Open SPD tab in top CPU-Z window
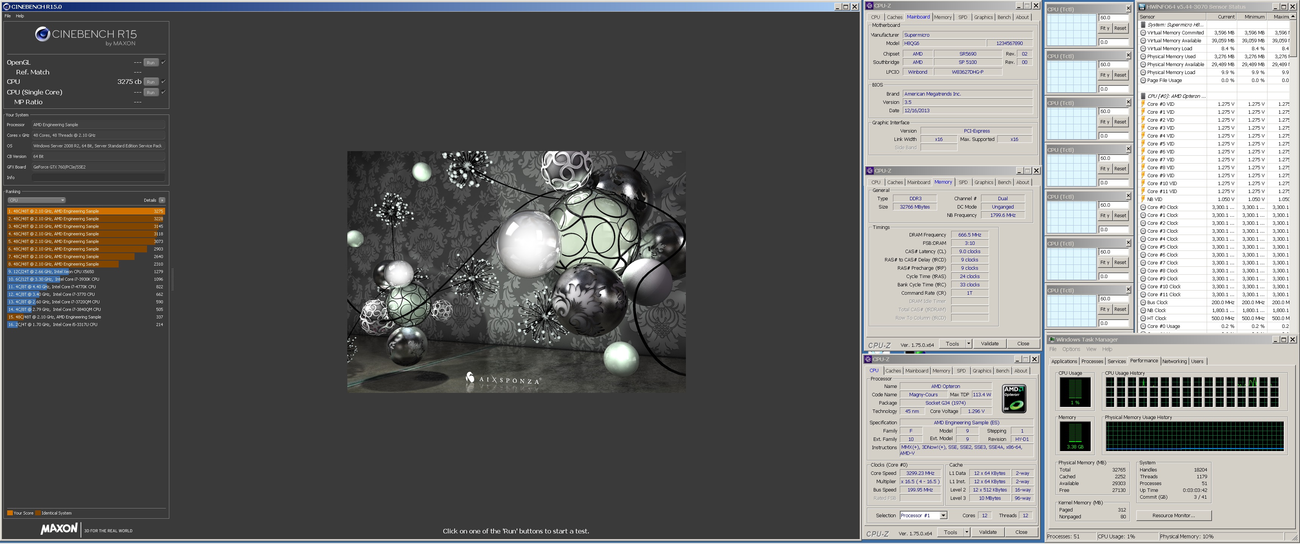The width and height of the screenshot is (1300, 544). point(963,17)
